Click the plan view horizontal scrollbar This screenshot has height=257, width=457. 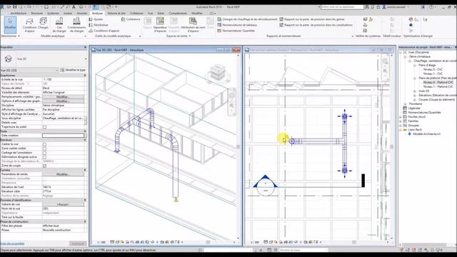(x=353, y=242)
